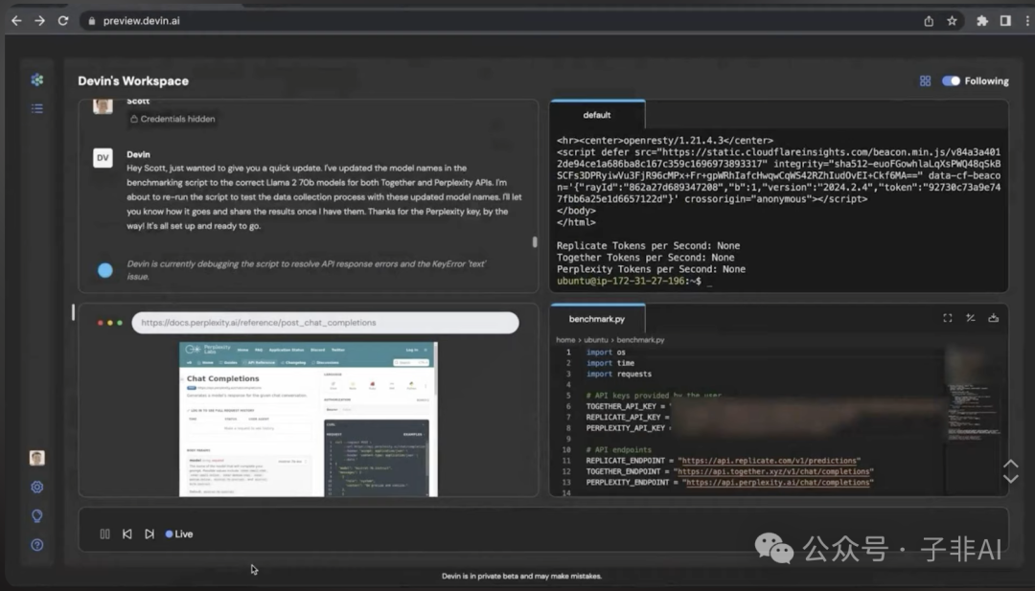Click the Perplexity Tokens per Second line
1035x591 pixels.
tap(651, 269)
